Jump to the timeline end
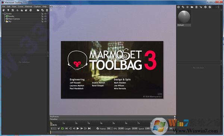 [89, 129]
